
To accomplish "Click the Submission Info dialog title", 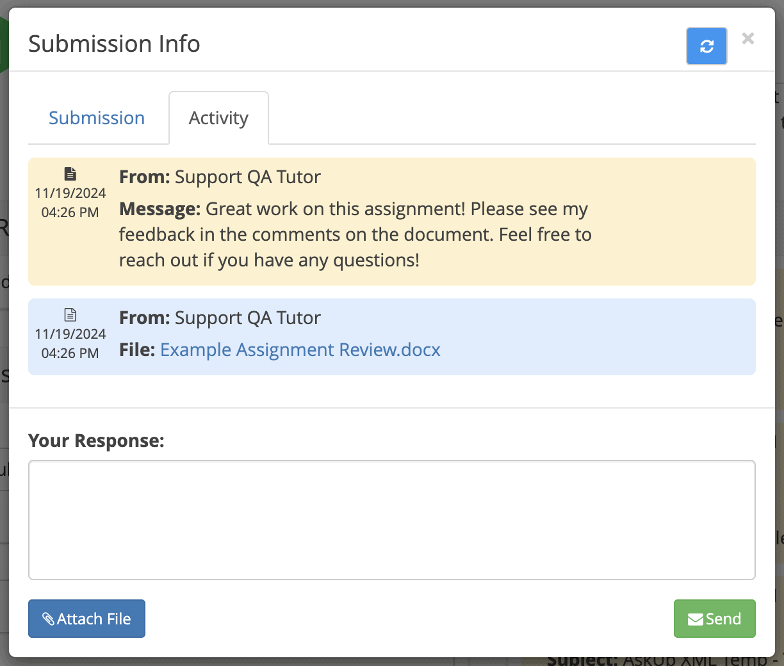I will [114, 44].
